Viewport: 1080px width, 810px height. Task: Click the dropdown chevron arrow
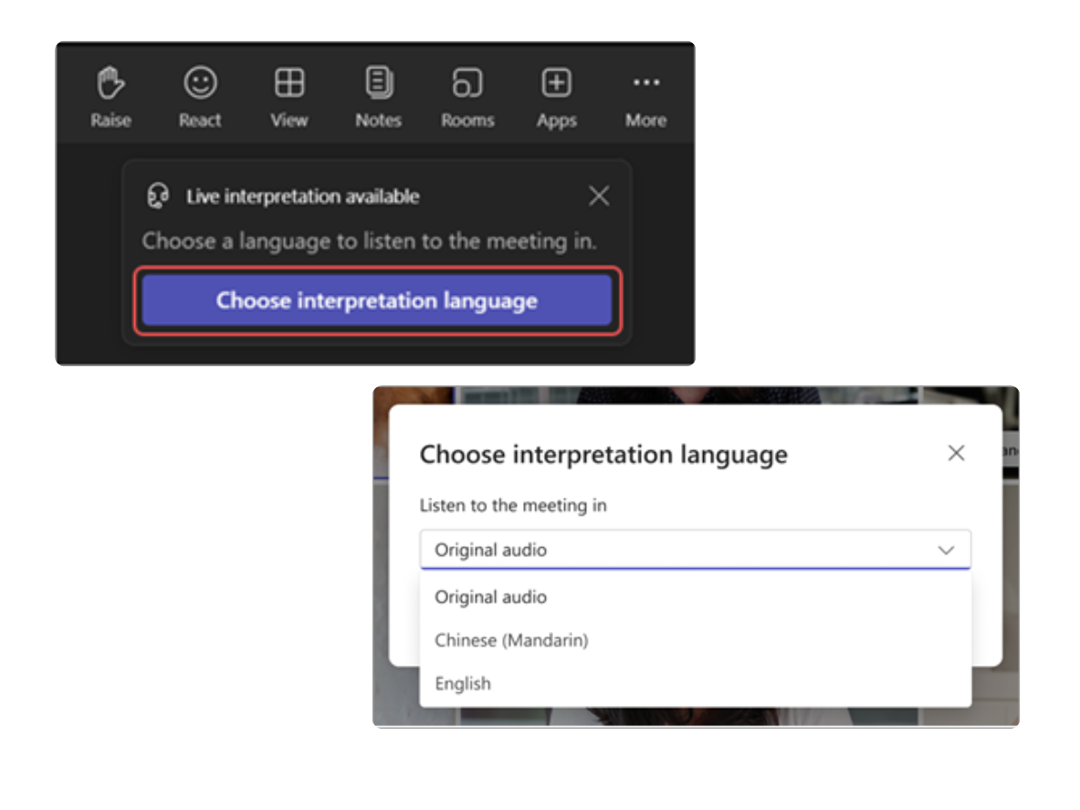coord(946,550)
